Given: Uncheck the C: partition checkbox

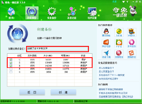Looking at the screenshot, I should (x=11, y=59).
